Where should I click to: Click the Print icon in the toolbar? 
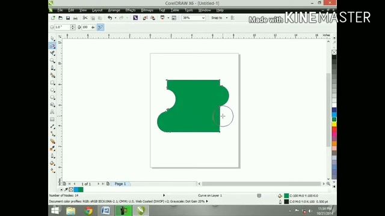[x=75, y=18]
